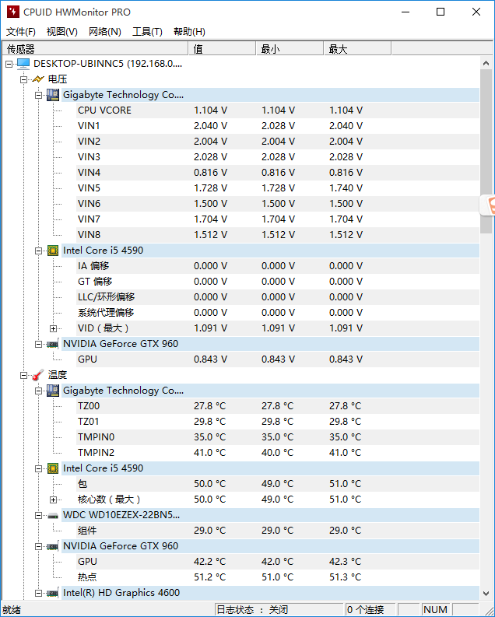Collapse NVIDIA GeForce GTX 960 node under 温度
Image resolution: width=495 pixels, height=617 pixels.
[38, 546]
